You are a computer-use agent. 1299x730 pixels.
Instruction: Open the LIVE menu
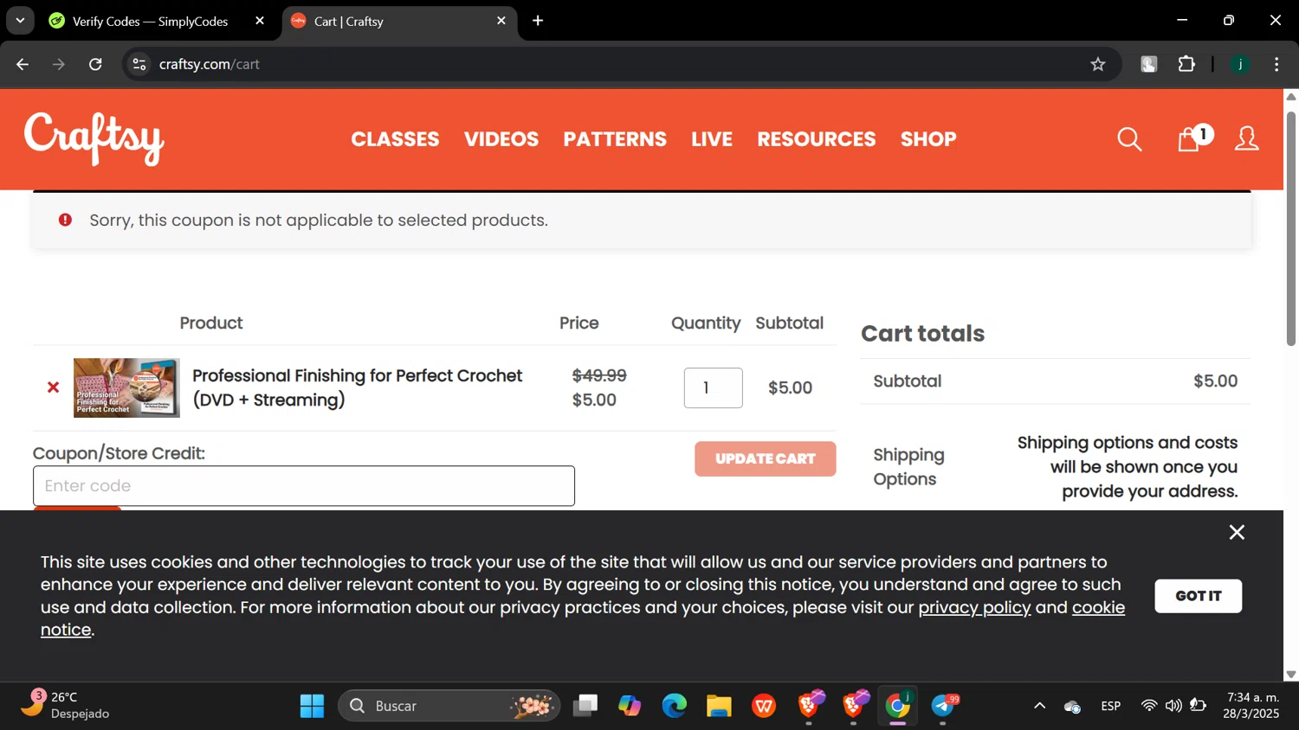click(712, 139)
